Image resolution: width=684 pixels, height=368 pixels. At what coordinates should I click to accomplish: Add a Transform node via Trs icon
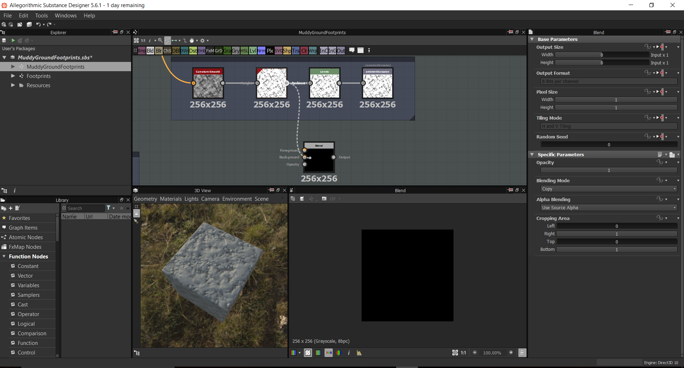coord(296,51)
